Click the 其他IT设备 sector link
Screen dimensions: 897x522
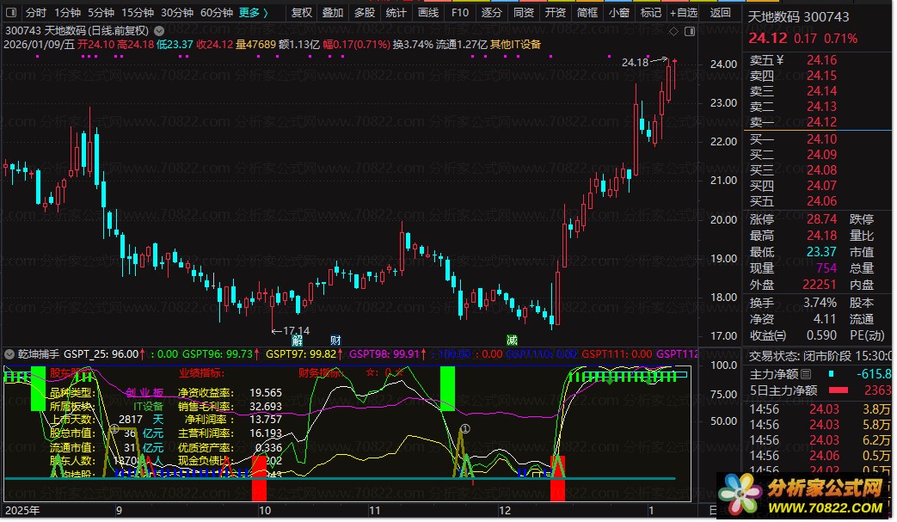515,45
